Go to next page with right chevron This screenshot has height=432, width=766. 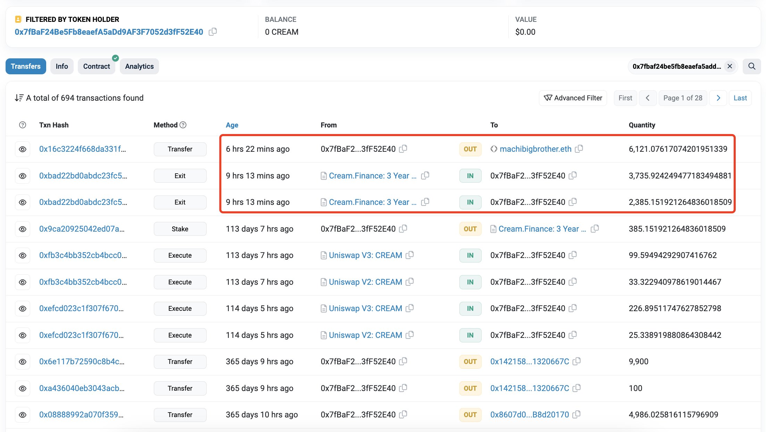click(718, 98)
